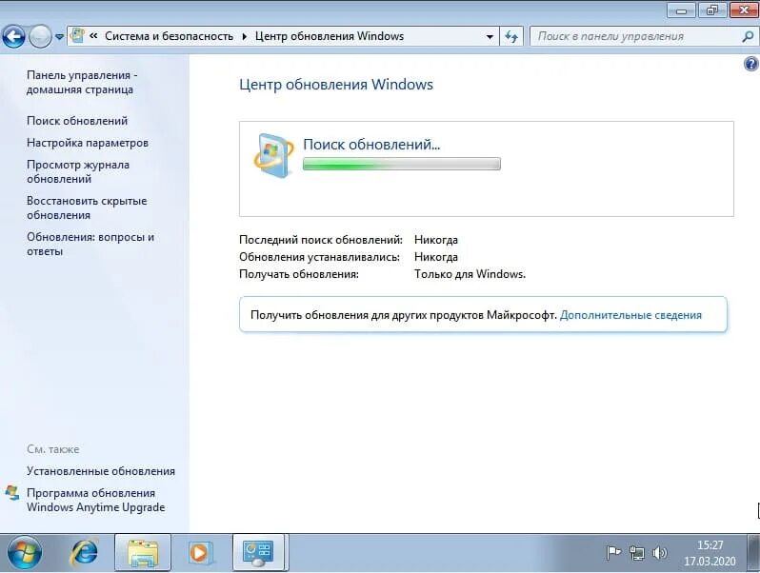Image resolution: width=760 pixels, height=573 pixels.
Task: Click the Control Panel taskbar button
Action: click(259, 553)
